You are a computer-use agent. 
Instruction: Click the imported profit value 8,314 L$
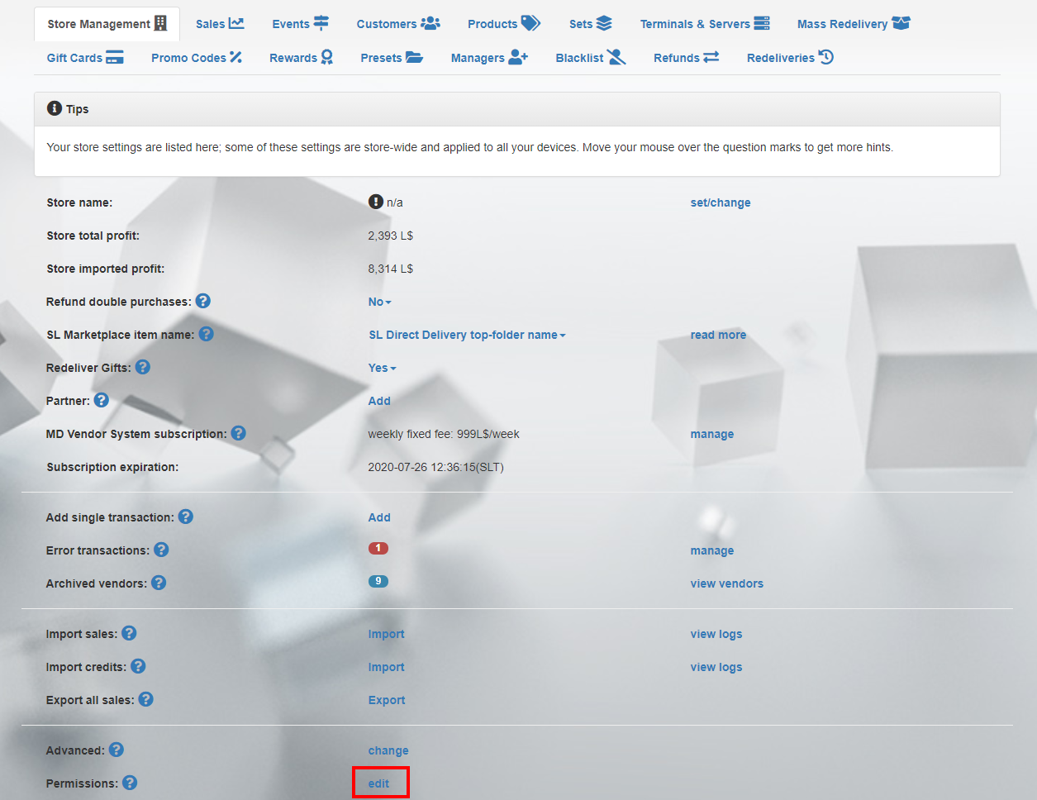point(391,269)
